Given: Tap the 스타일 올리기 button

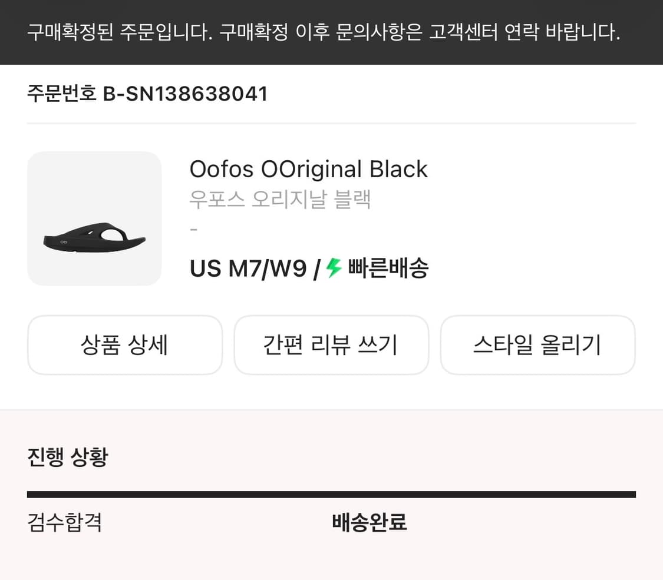Looking at the screenshot, I should (x=537, y=345).
